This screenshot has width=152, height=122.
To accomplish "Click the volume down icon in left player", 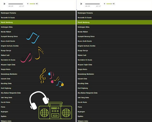I will click(28, 4).
